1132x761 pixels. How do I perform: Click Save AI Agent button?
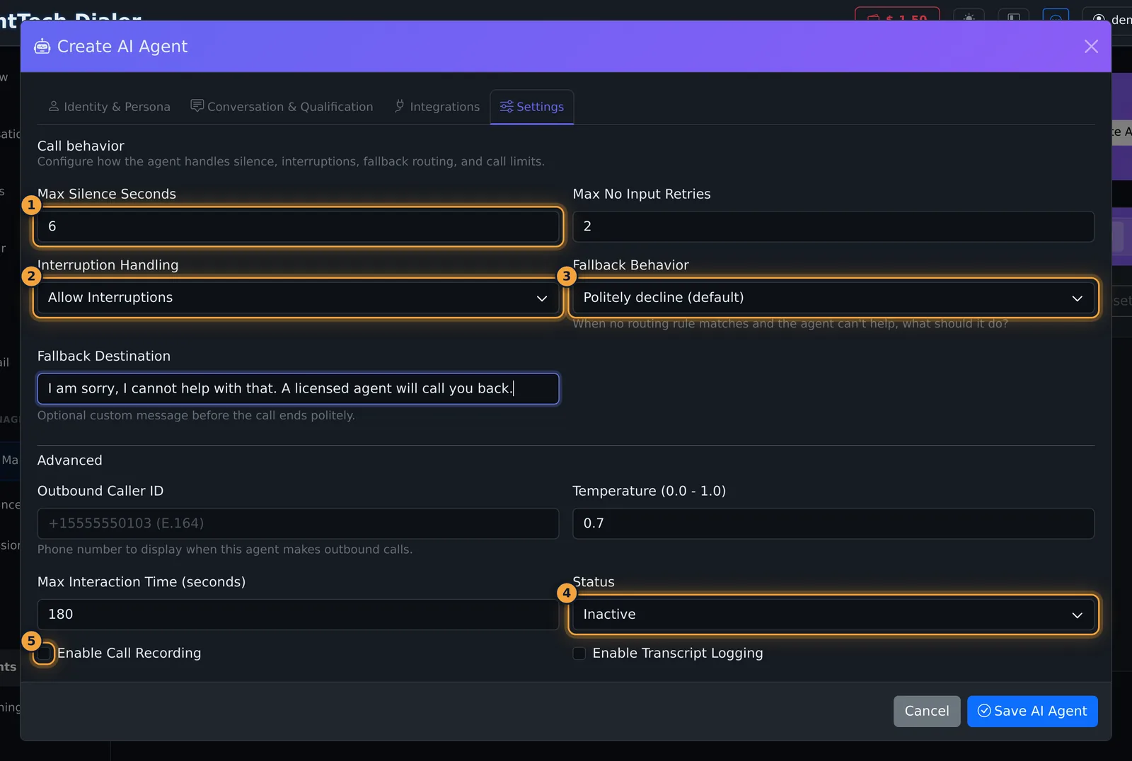point(1032,711)
